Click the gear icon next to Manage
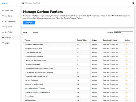The image size is (136, 102). [x=3, y=37]
